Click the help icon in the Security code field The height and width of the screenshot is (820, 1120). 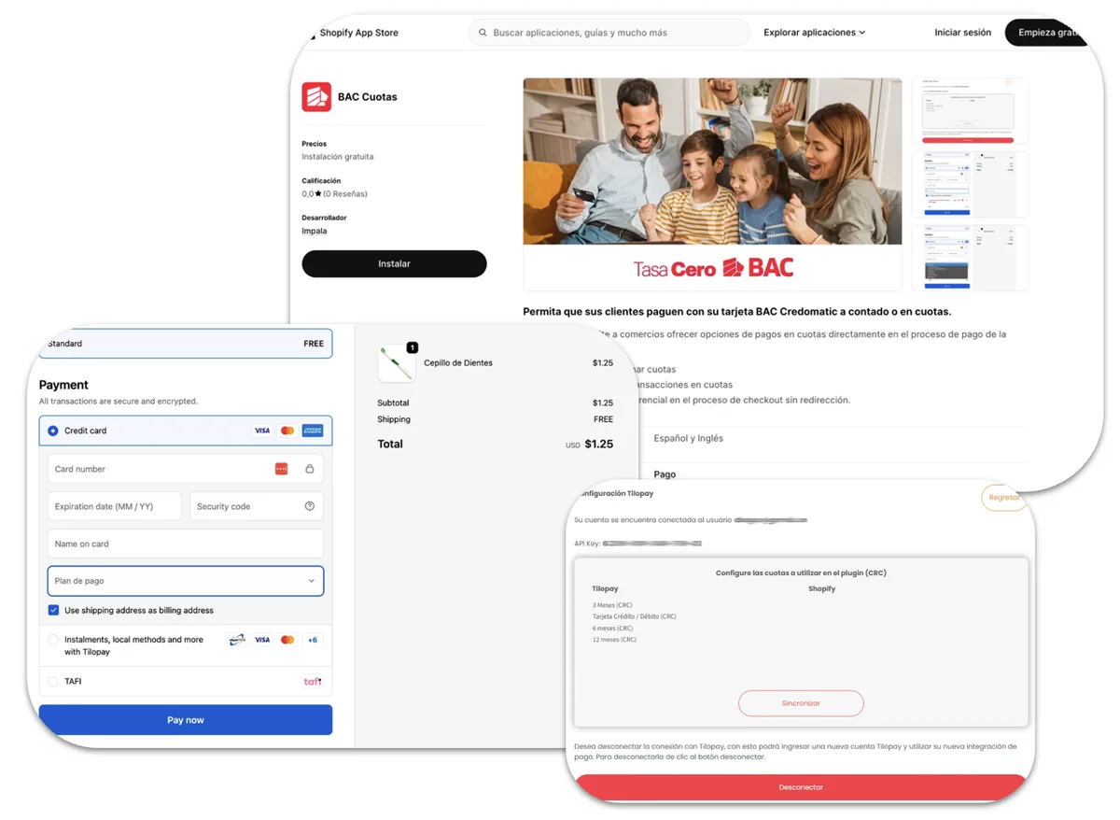310,506
